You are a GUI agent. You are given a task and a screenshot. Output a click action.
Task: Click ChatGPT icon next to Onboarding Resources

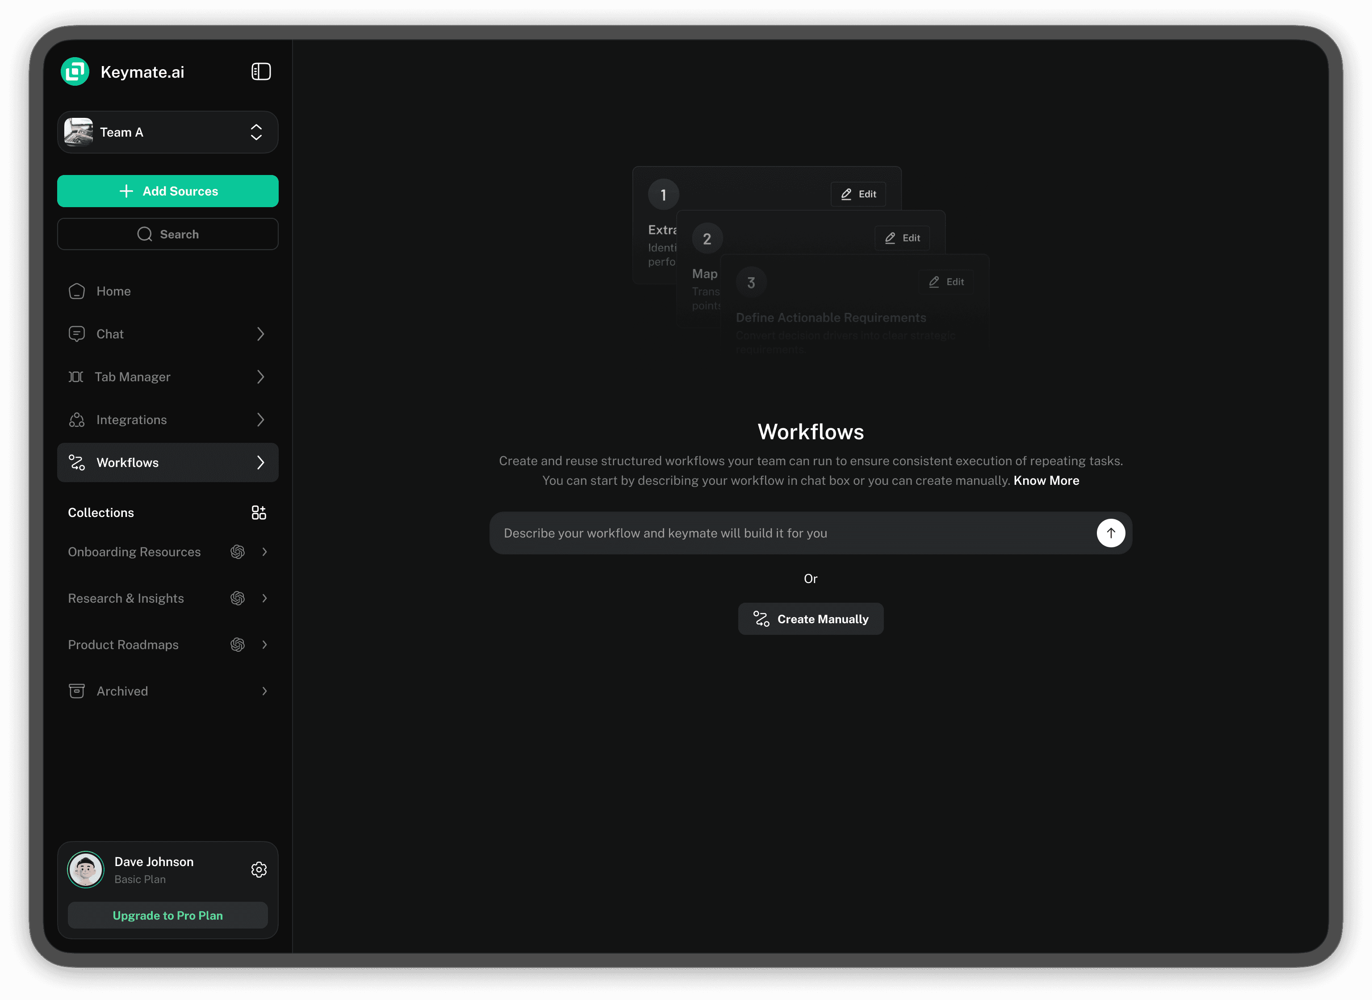click(x=237, y=552)
